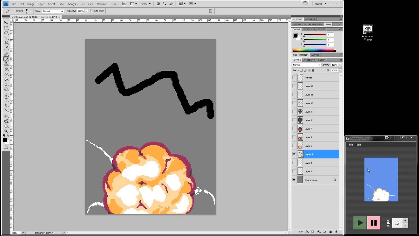419x236 pixels.
Task: Select the History Brush tool
Action: pos(6,69)
